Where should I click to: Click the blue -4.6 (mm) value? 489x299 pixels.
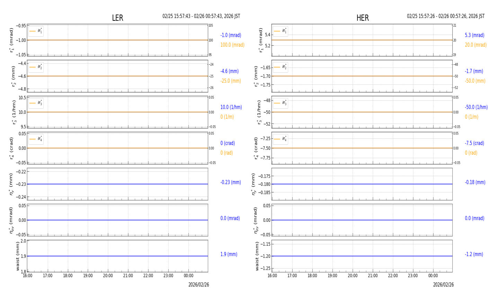point(229,71)
